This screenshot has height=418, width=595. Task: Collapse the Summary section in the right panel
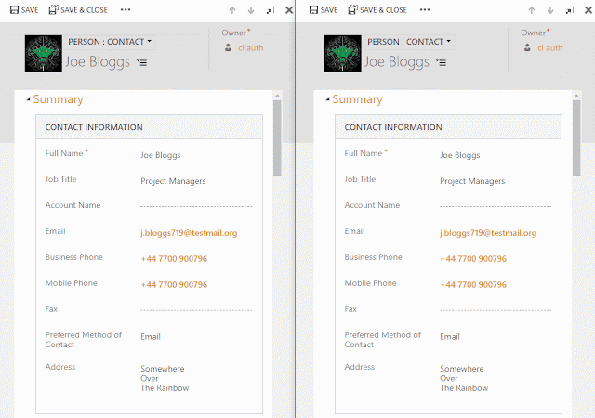[x=327, y=99]
